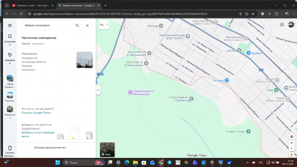297x167 pixels.
Task: Zoom out on the map
Action: click(x=292, y=148)
